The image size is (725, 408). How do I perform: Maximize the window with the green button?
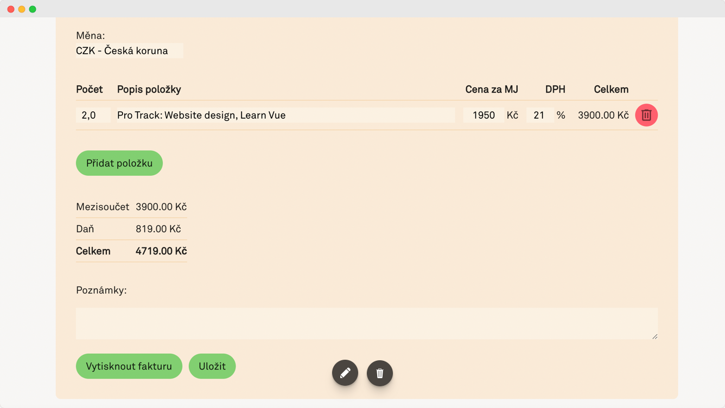(33, 9)
